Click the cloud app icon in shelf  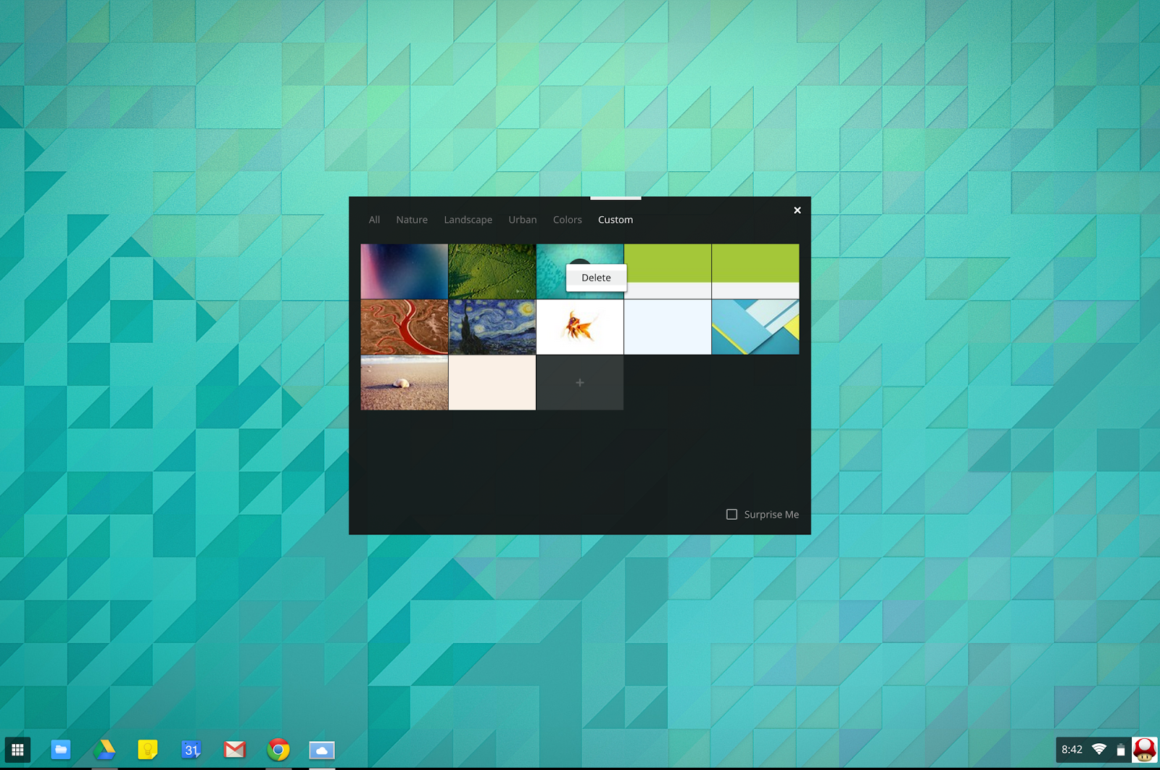click(x=322, y=750)
